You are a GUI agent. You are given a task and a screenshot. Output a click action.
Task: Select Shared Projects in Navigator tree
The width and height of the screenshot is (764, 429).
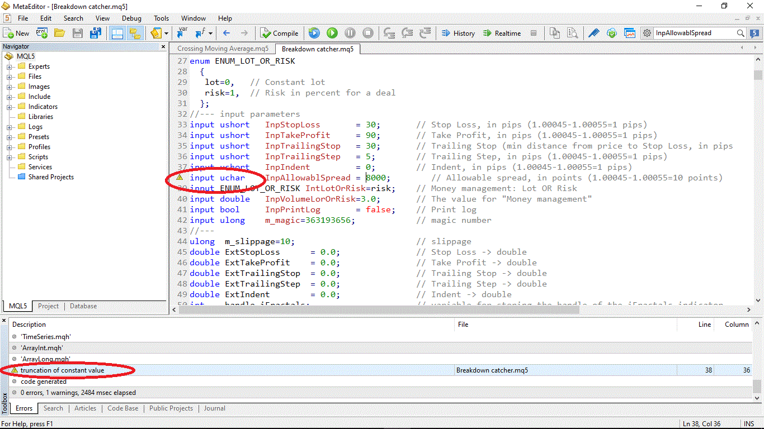[x=51, y=177]
